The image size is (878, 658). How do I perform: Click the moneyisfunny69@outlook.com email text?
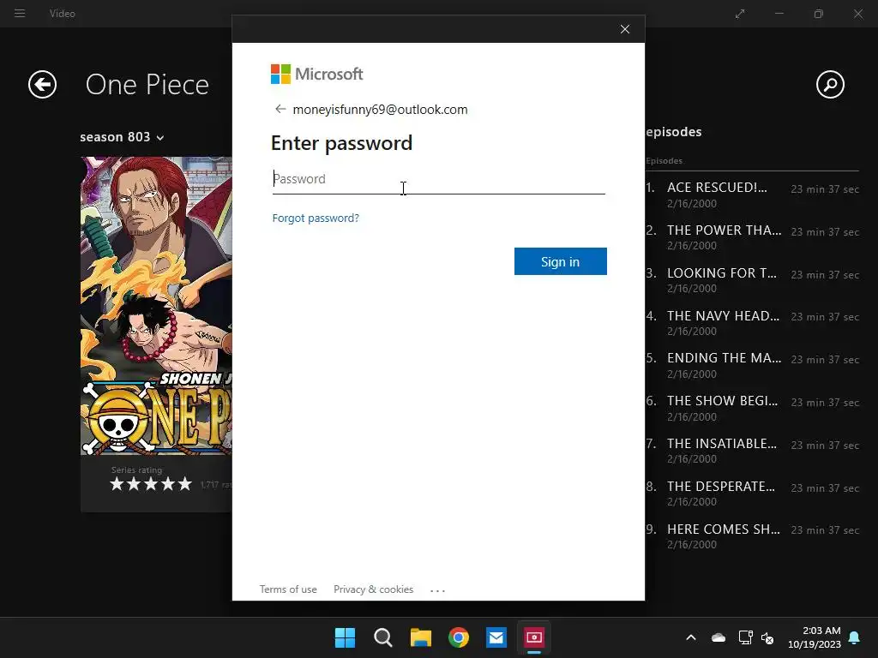coord(380,110)
